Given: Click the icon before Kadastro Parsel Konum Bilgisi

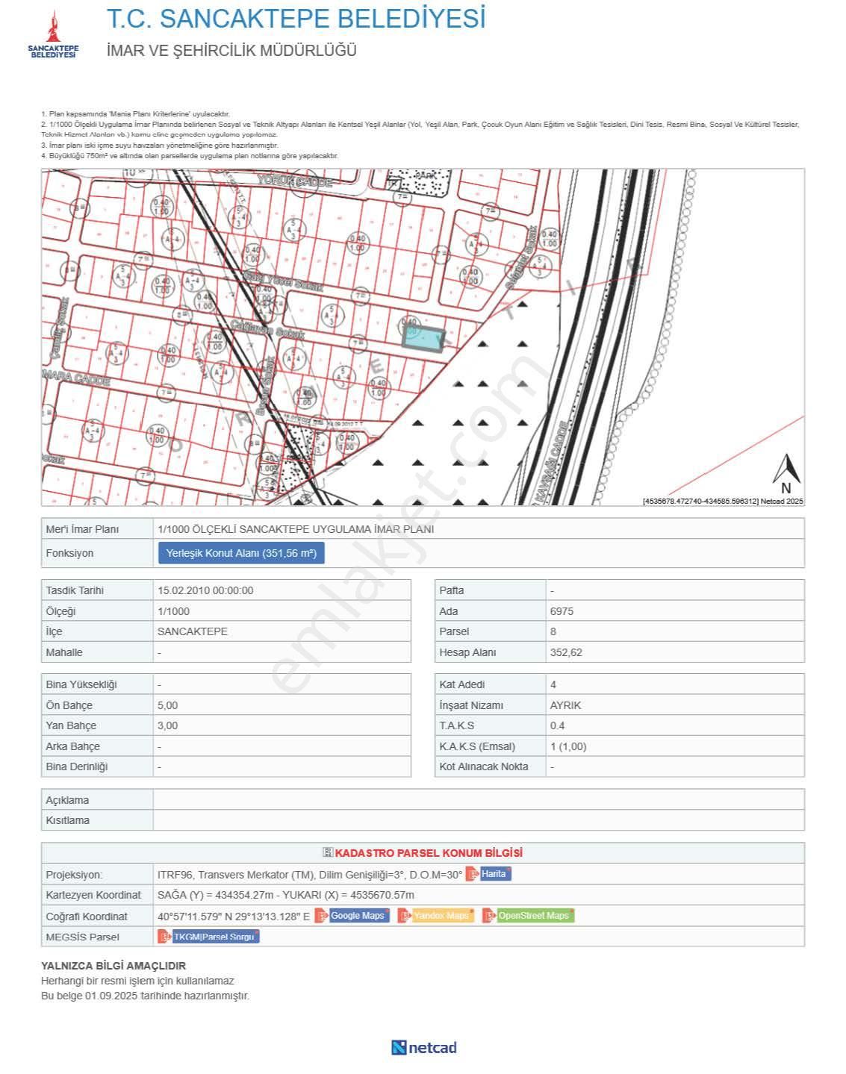Looking at the screenshot, I should 328,852.
